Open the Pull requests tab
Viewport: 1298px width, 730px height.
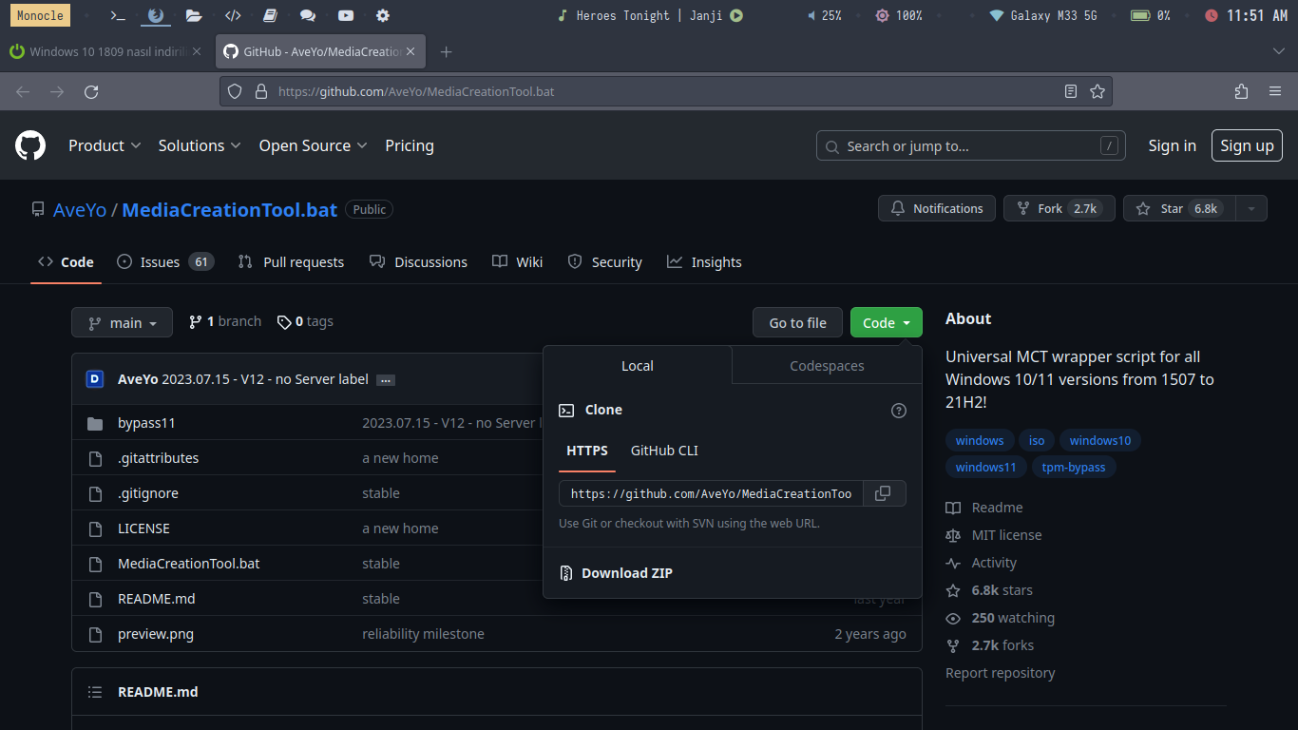291,262
